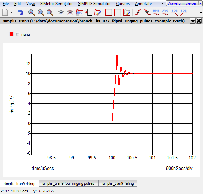Close the simplis_tran9 graph with X button
This screenshot has height=194, width=203.
pyautogui.click(x=198, y=21)
